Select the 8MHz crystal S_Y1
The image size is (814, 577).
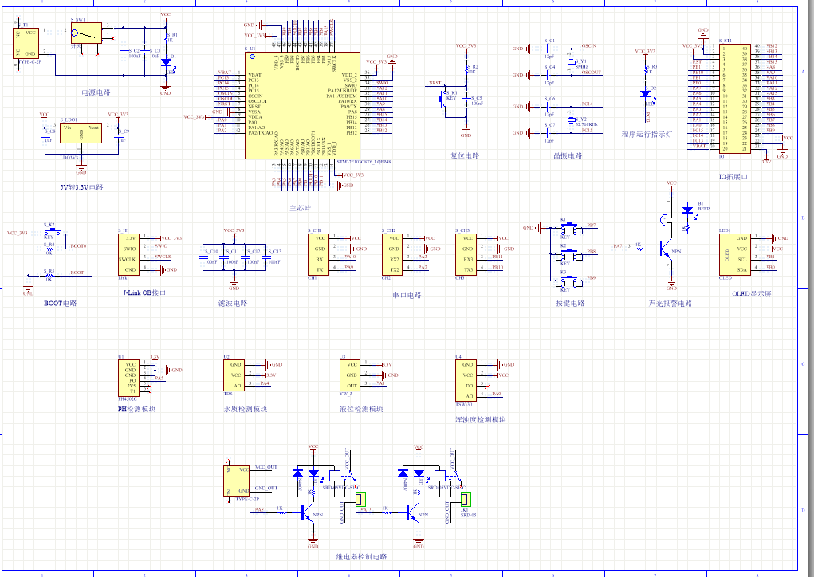tap(571, 63)
